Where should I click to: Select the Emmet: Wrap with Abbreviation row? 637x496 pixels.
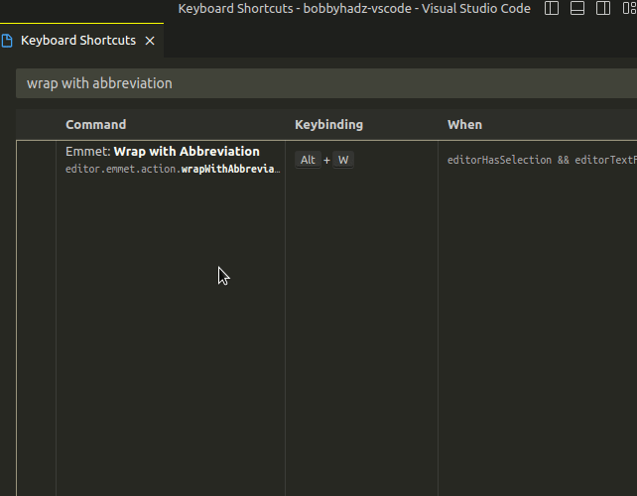(326, 160)
